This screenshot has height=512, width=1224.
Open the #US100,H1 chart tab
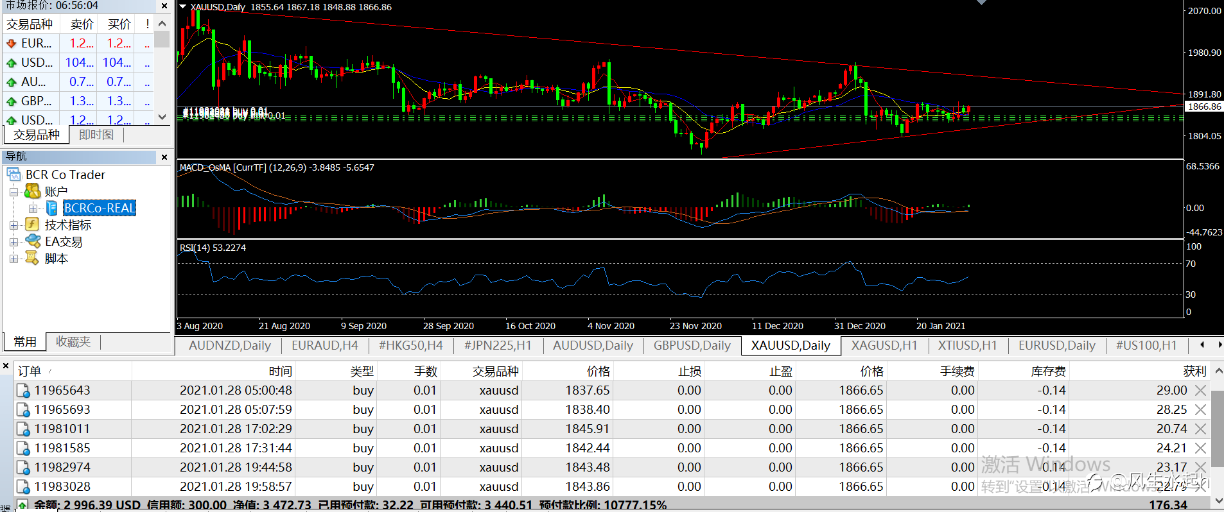click(x=1146, y=345)
